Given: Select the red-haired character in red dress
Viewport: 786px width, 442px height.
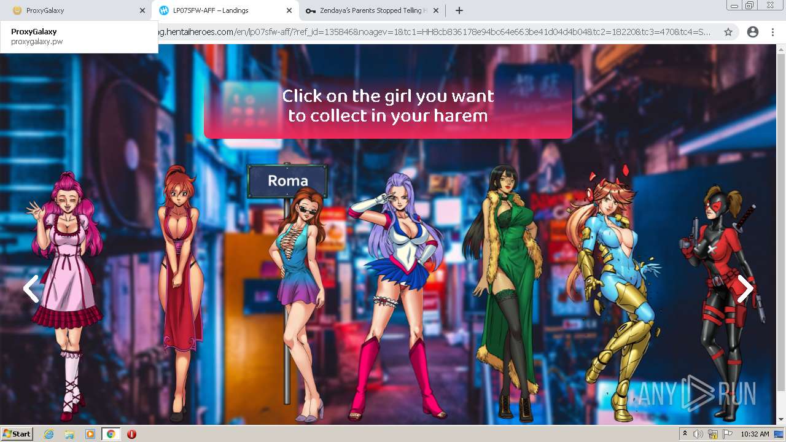Looking at the screenshot, I should tap(180, 293).
